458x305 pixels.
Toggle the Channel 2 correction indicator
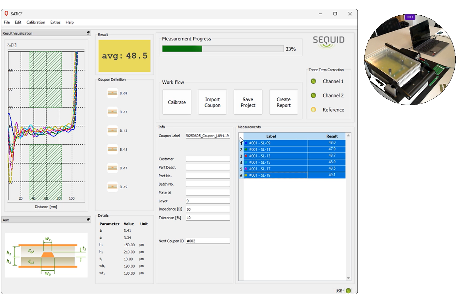[x=313, y=95]
